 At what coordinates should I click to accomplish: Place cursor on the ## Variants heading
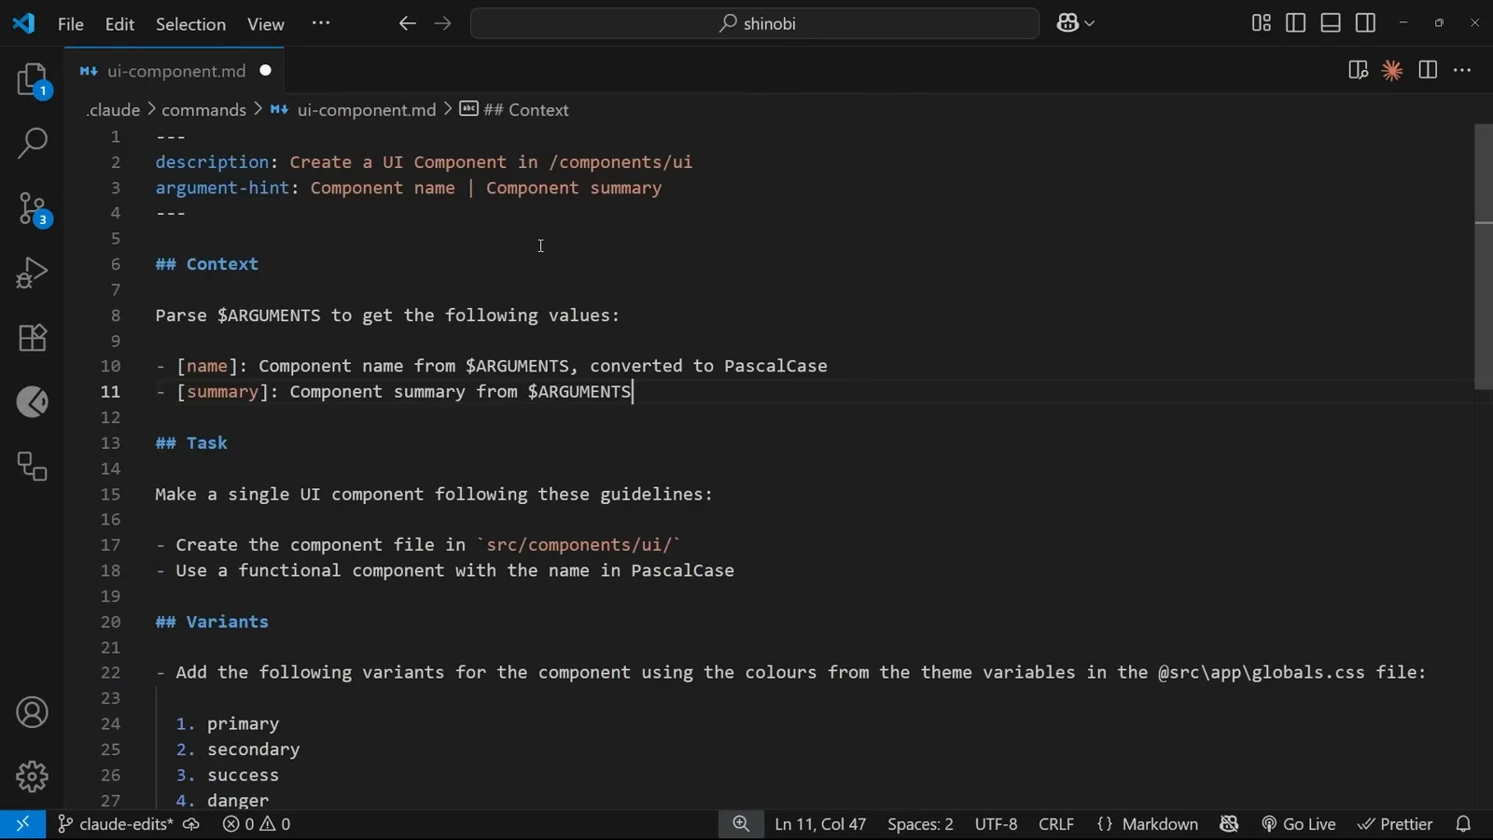pos(212,623)
